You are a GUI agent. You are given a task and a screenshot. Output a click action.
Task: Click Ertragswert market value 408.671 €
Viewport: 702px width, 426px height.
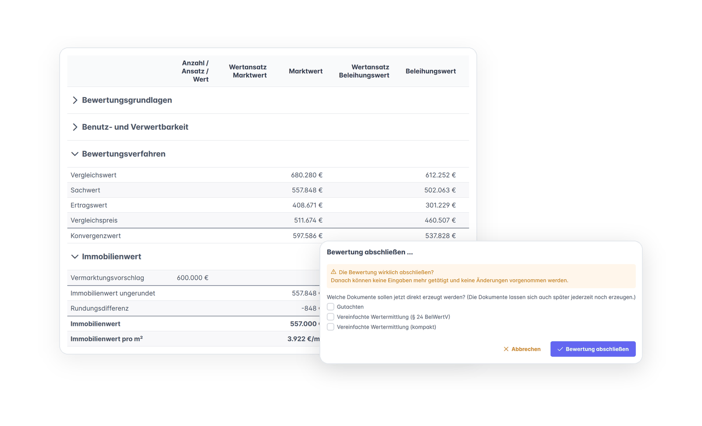click(x=308, y=205)
